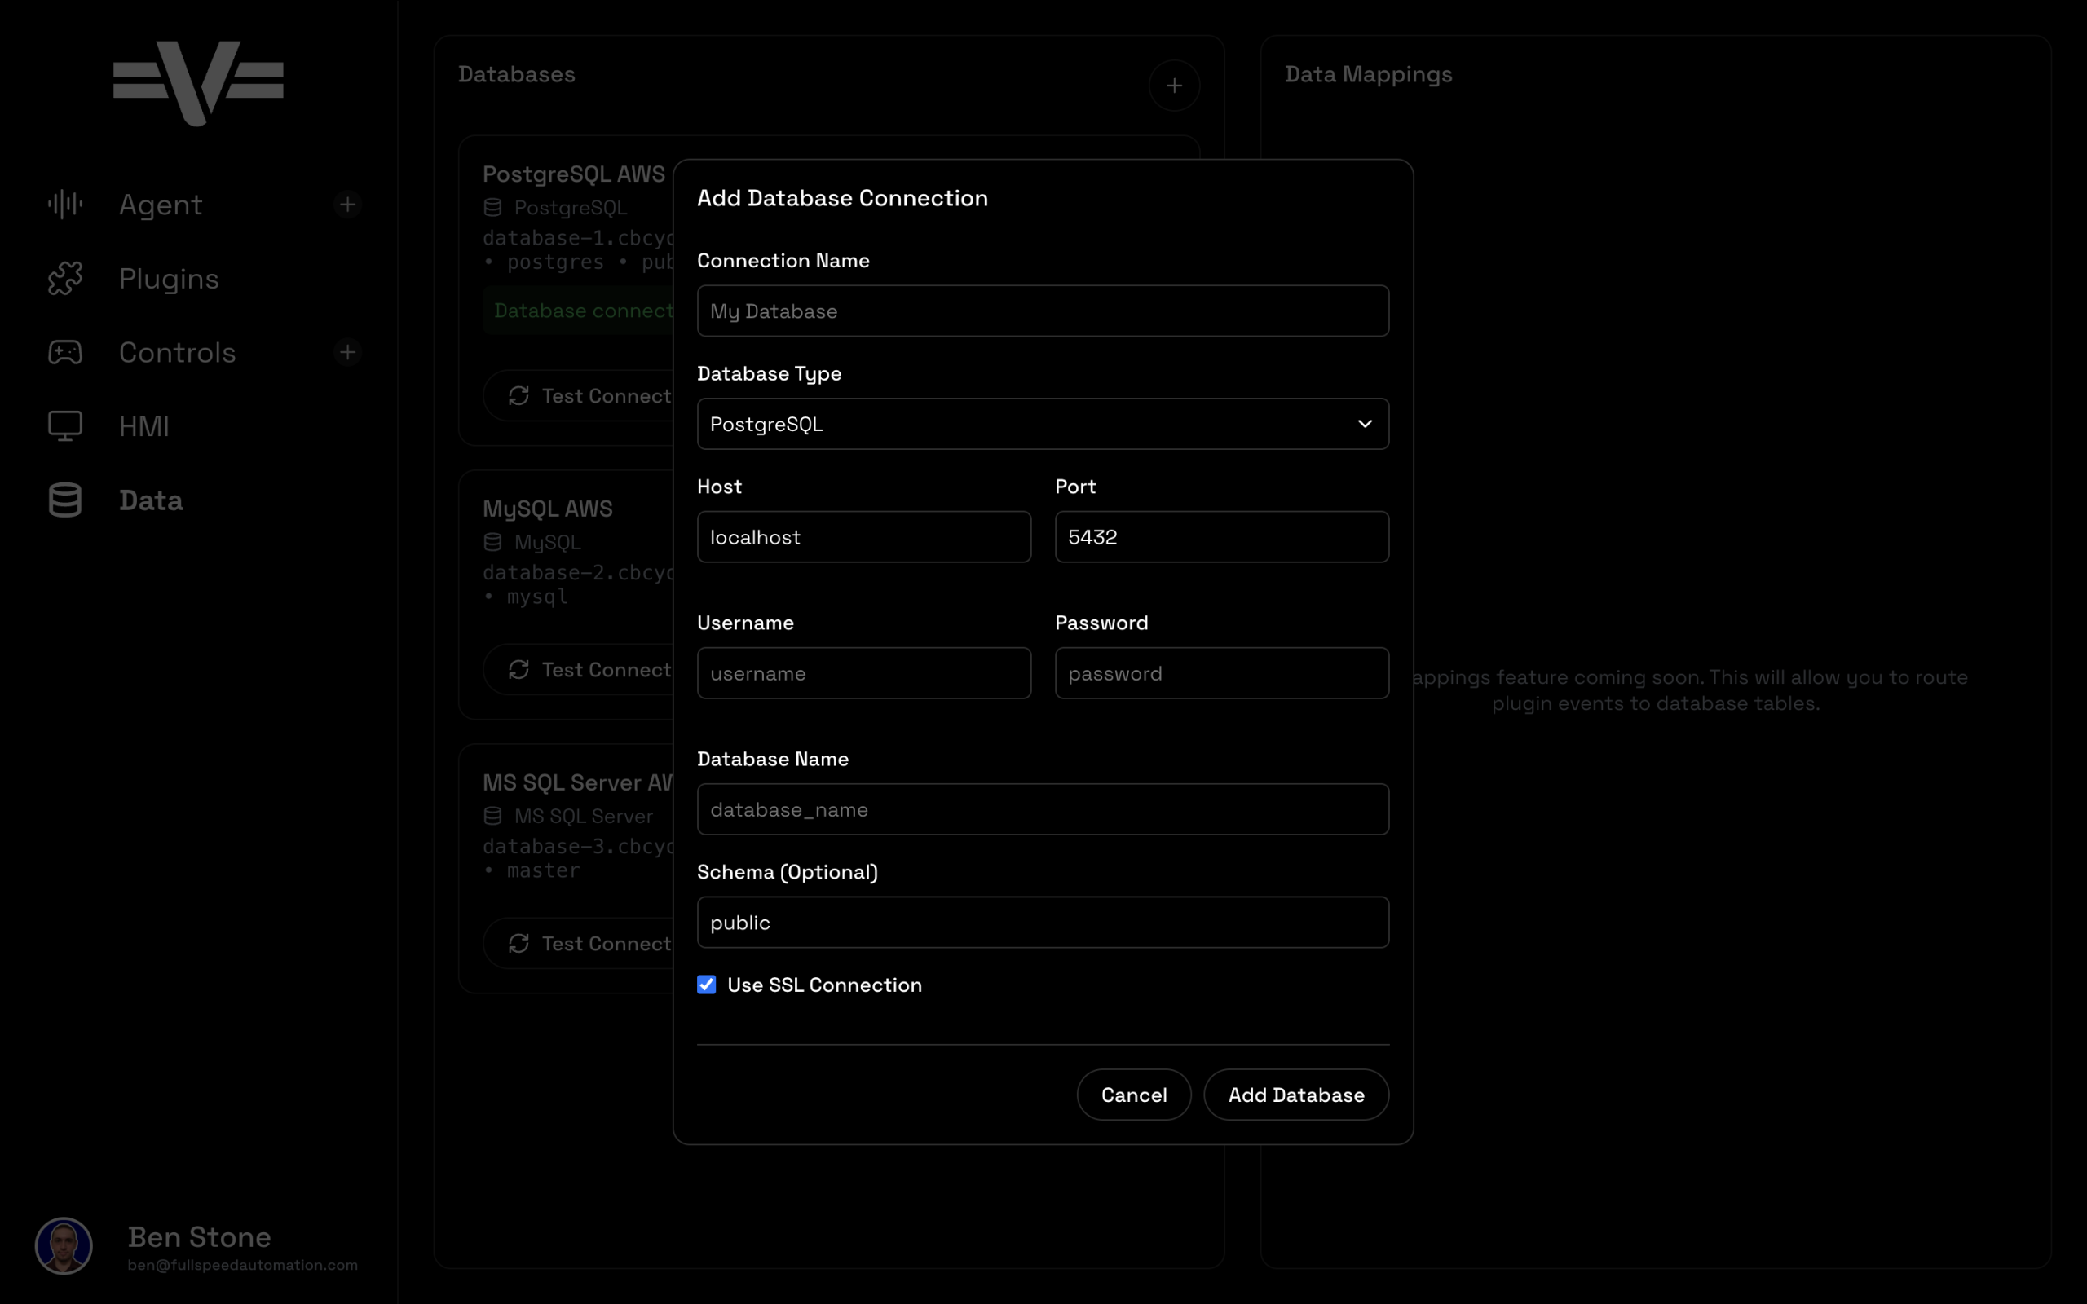Click the Connection Name input field
Image resolution: width=2087 pixels, height=1304 pixels.
(1043, 311)
